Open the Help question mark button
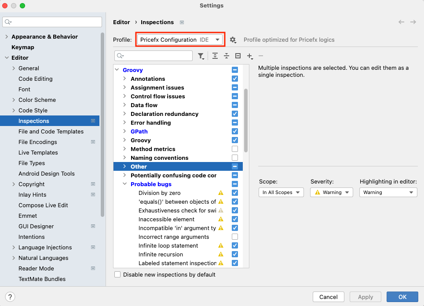 (11, 297)
